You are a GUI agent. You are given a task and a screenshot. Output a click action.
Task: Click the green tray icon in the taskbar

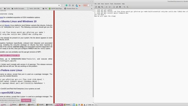[x=76, y=105]
